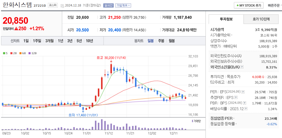Select 5년 line chart period

pyautogui.click(x=79, y=41)
